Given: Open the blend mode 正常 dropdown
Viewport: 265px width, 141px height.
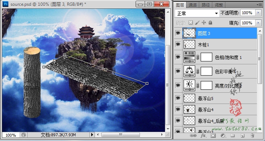Looking at the screenshot, I should [x=197, y=13].
